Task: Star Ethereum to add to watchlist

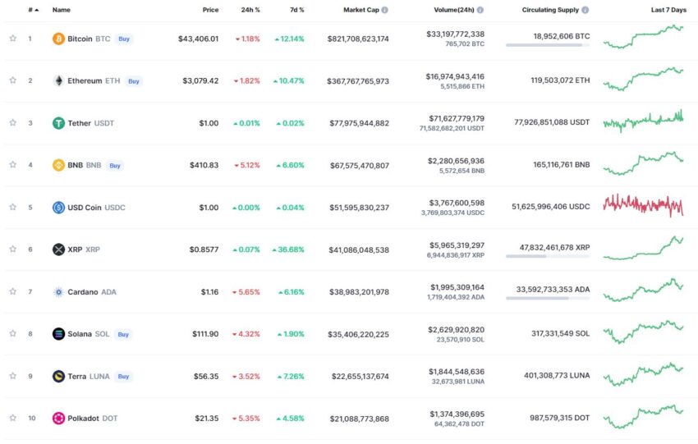Action: coord(13,80)
